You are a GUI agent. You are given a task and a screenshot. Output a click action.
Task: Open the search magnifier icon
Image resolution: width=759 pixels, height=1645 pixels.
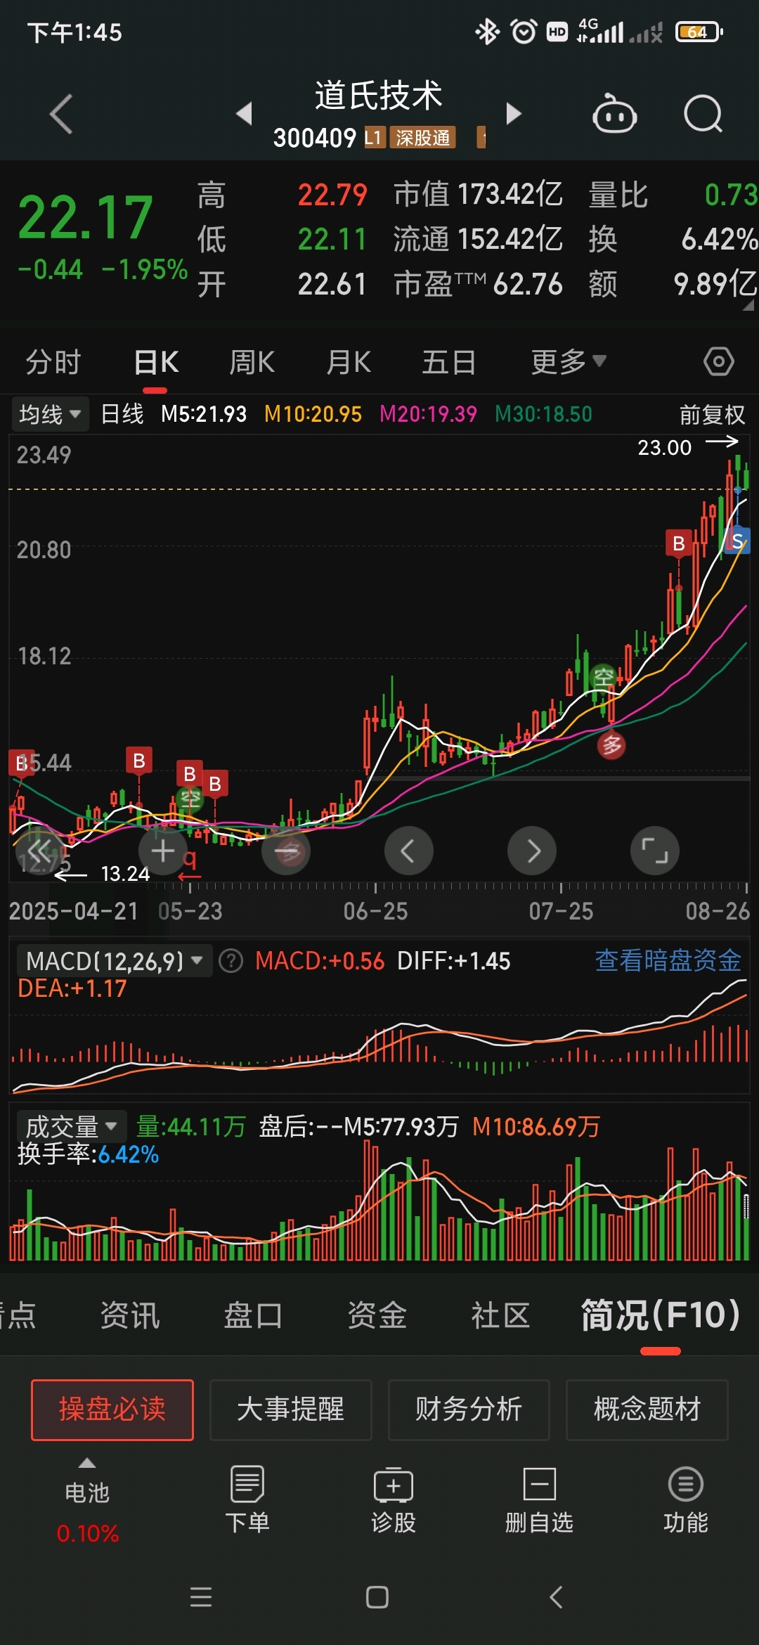(703, 114)
